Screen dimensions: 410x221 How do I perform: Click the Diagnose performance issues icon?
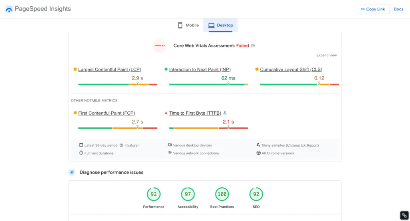pos(72,172)
